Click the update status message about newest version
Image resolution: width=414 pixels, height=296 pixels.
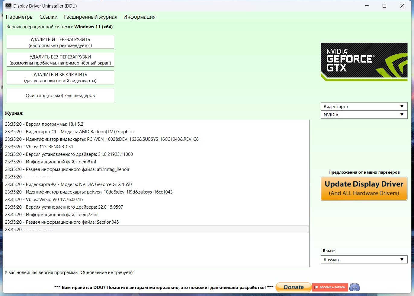point(70,272)
